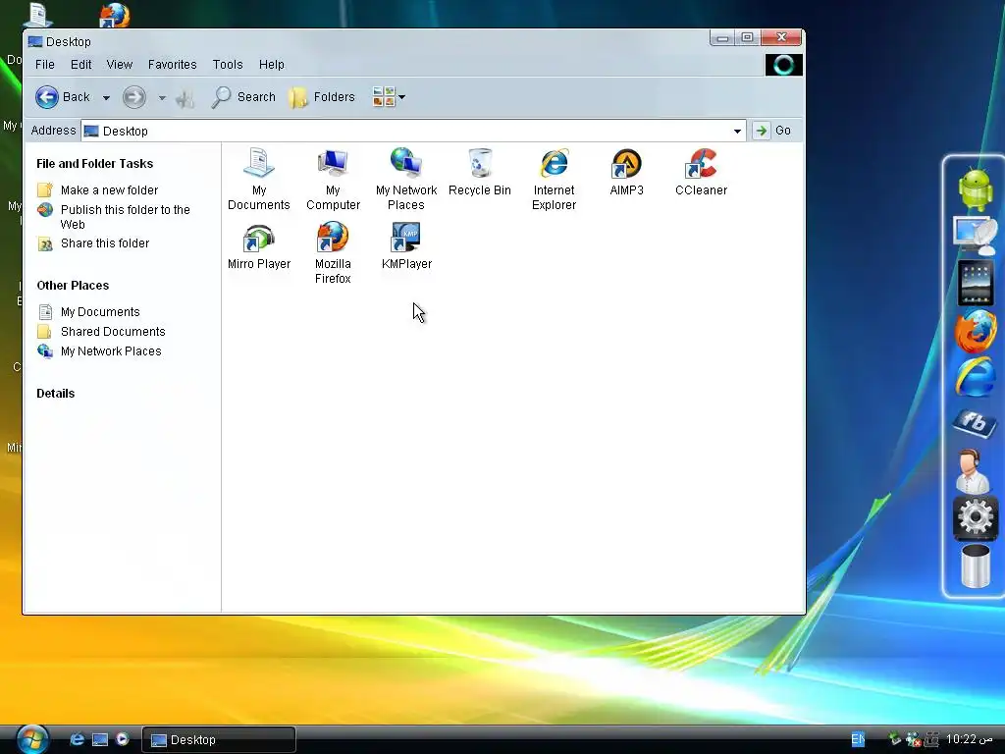
Task: Open the Favorites menu
Action: (x=172, y=65)
